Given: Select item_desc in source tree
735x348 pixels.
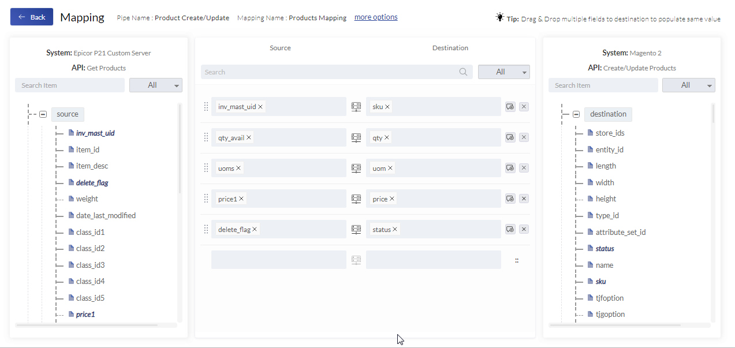Looking at the screenshot, I should click(x=92, y=166).
